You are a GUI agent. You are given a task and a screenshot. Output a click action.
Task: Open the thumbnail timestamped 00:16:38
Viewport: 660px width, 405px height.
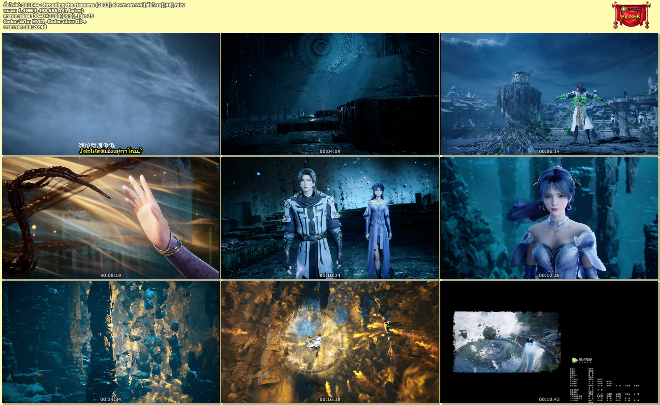[x=330, y=342]
